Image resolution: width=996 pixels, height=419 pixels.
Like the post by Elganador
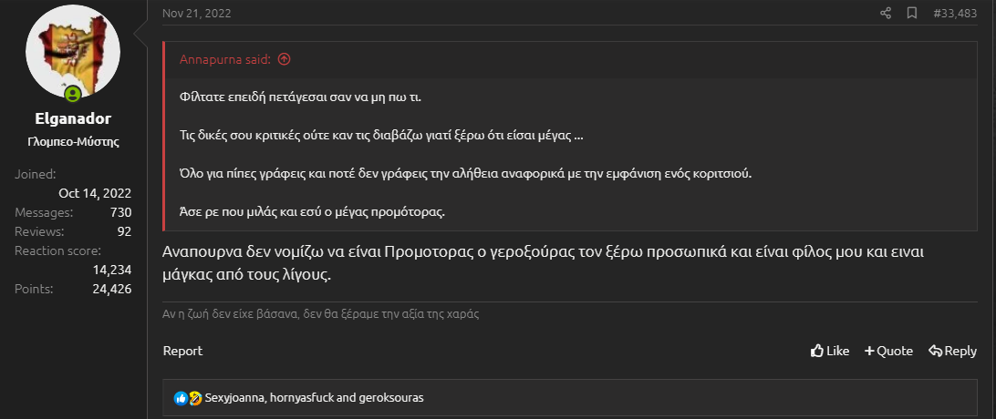830,351
